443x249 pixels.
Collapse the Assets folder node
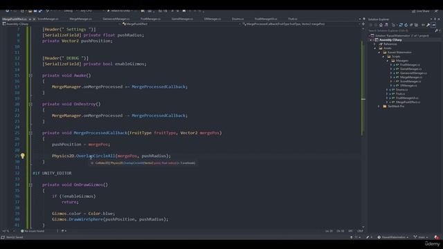click(x=375, y=48)
